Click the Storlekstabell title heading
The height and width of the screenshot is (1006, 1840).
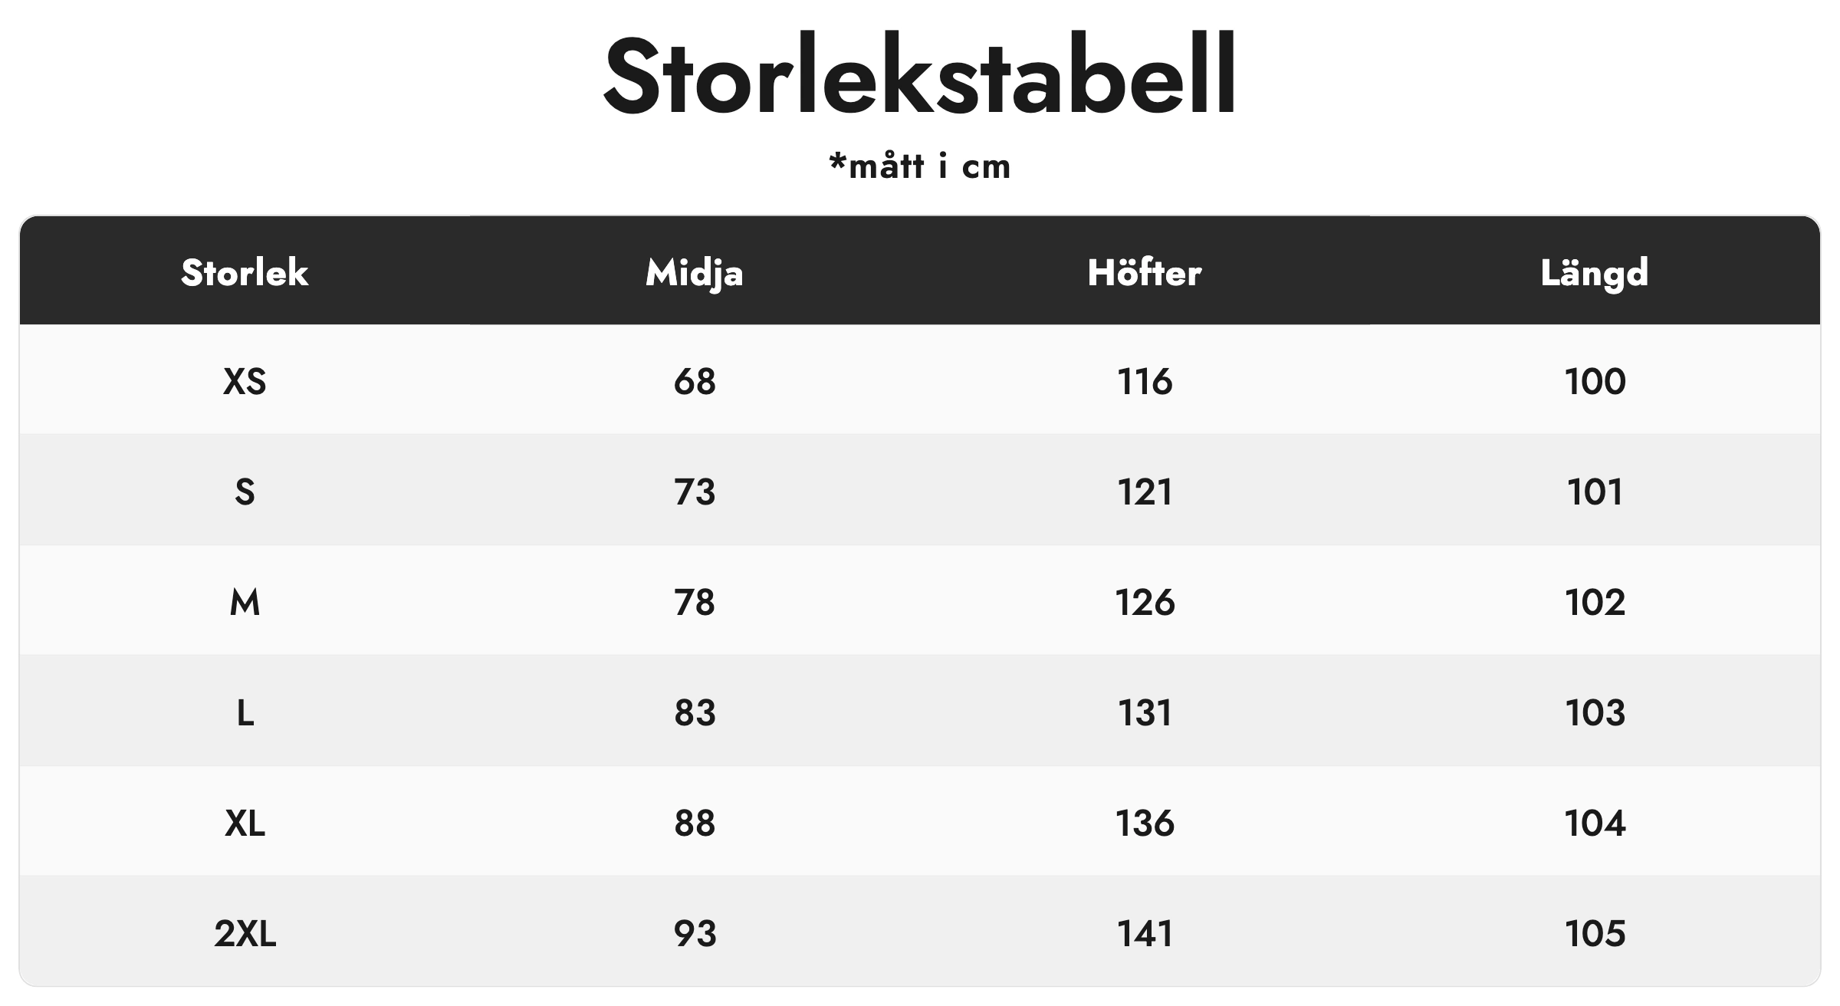pos(919,77)
